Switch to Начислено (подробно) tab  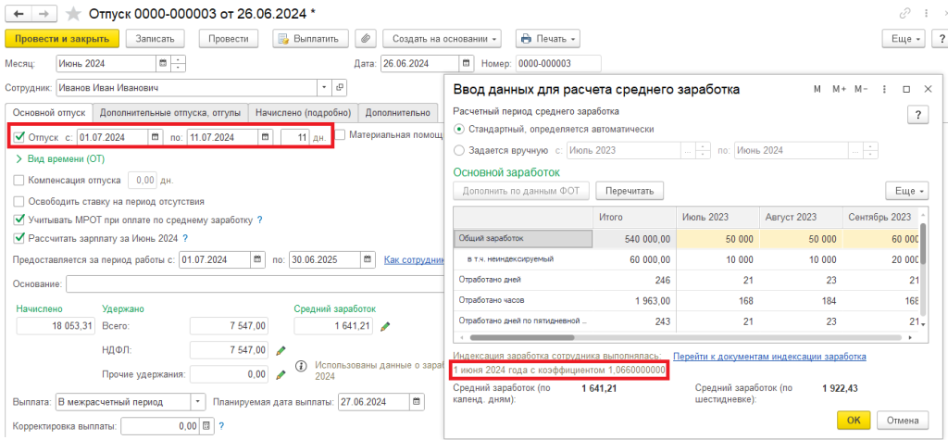click(302, 112)
